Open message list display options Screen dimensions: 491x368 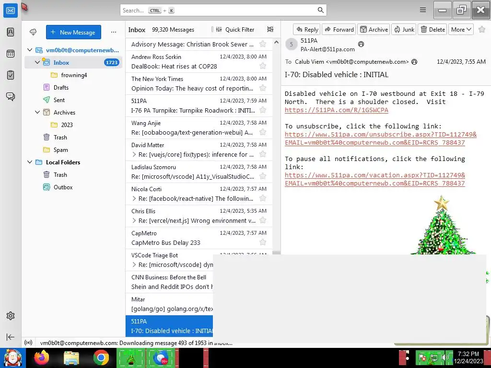[270, 29]
